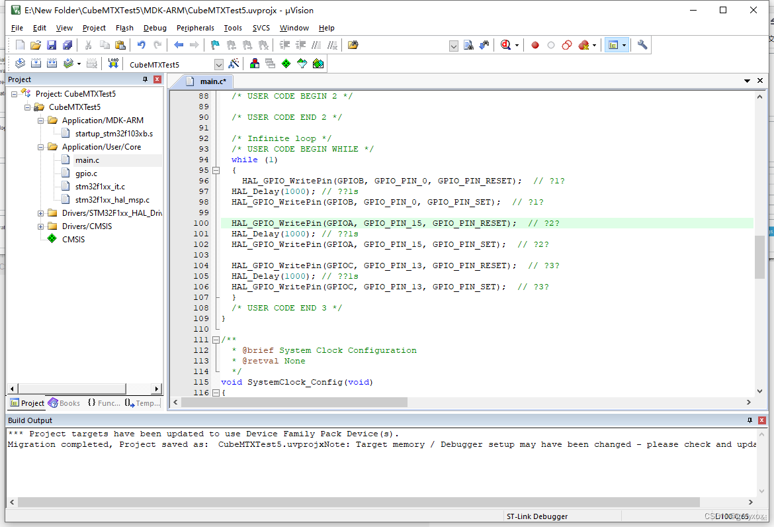Viewport: 774px width, 527px height.
Task: Open File Extensions and Books icon
Action: [254, 63]
